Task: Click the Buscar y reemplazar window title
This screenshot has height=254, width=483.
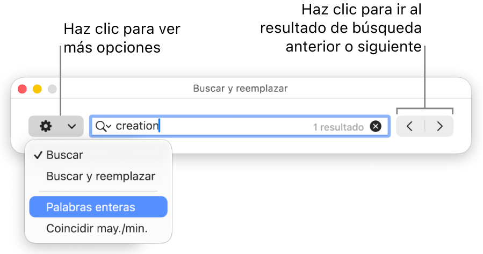Action: pos(240,89)
